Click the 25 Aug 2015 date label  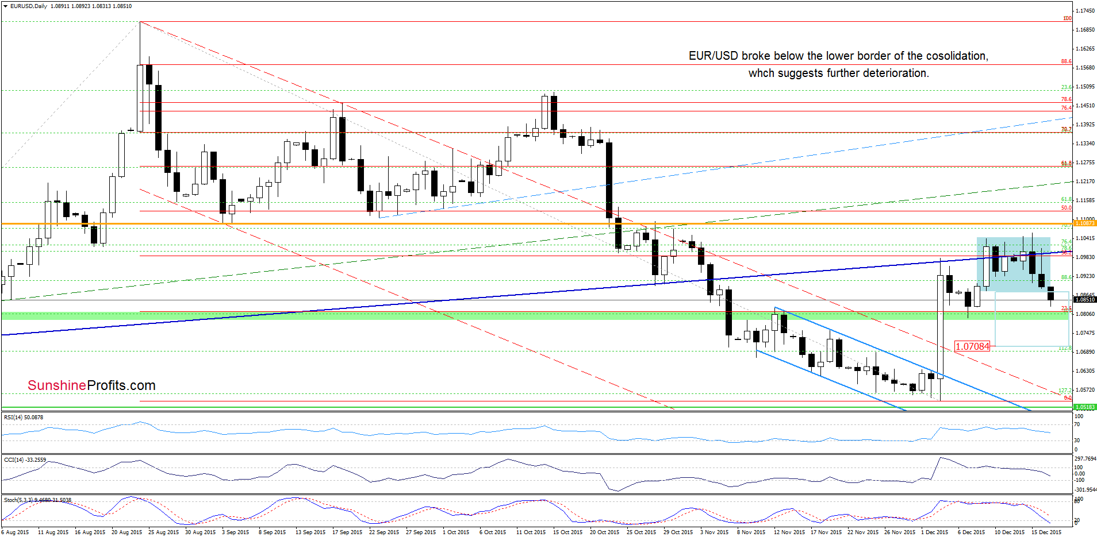tap(163, 532)
